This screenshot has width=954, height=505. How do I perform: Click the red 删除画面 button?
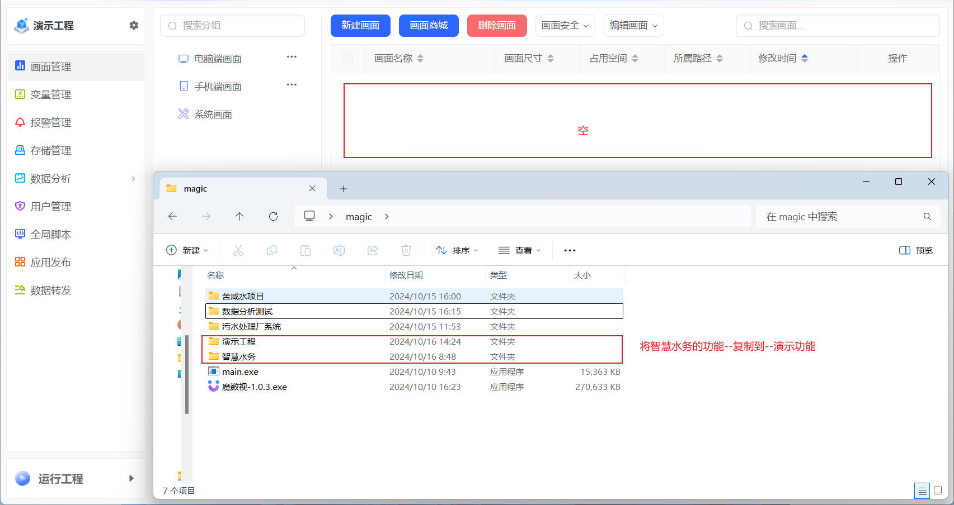click(496, 26)
